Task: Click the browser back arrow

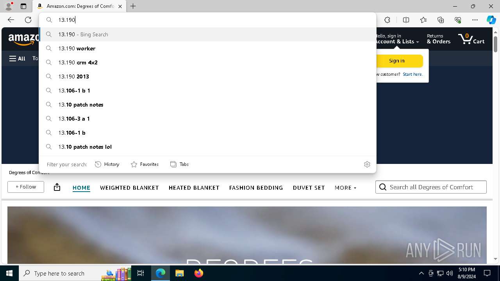Action: (11, 20)
